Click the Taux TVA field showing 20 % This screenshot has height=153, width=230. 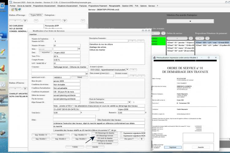tap(67, 56)
